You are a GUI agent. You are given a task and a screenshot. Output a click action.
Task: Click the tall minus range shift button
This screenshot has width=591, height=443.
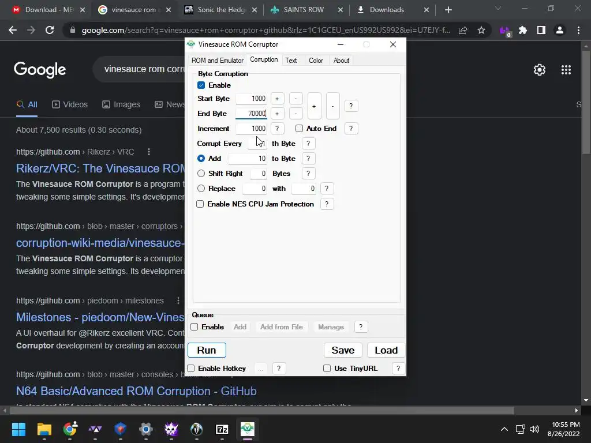332,106
